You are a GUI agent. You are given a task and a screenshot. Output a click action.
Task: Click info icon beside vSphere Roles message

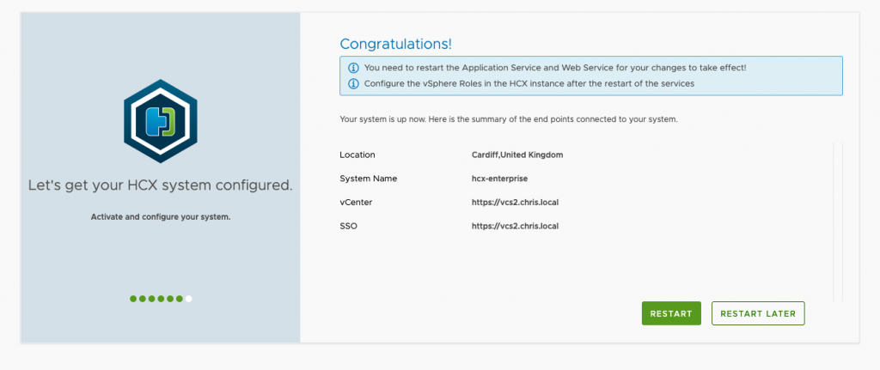point(353,83)
